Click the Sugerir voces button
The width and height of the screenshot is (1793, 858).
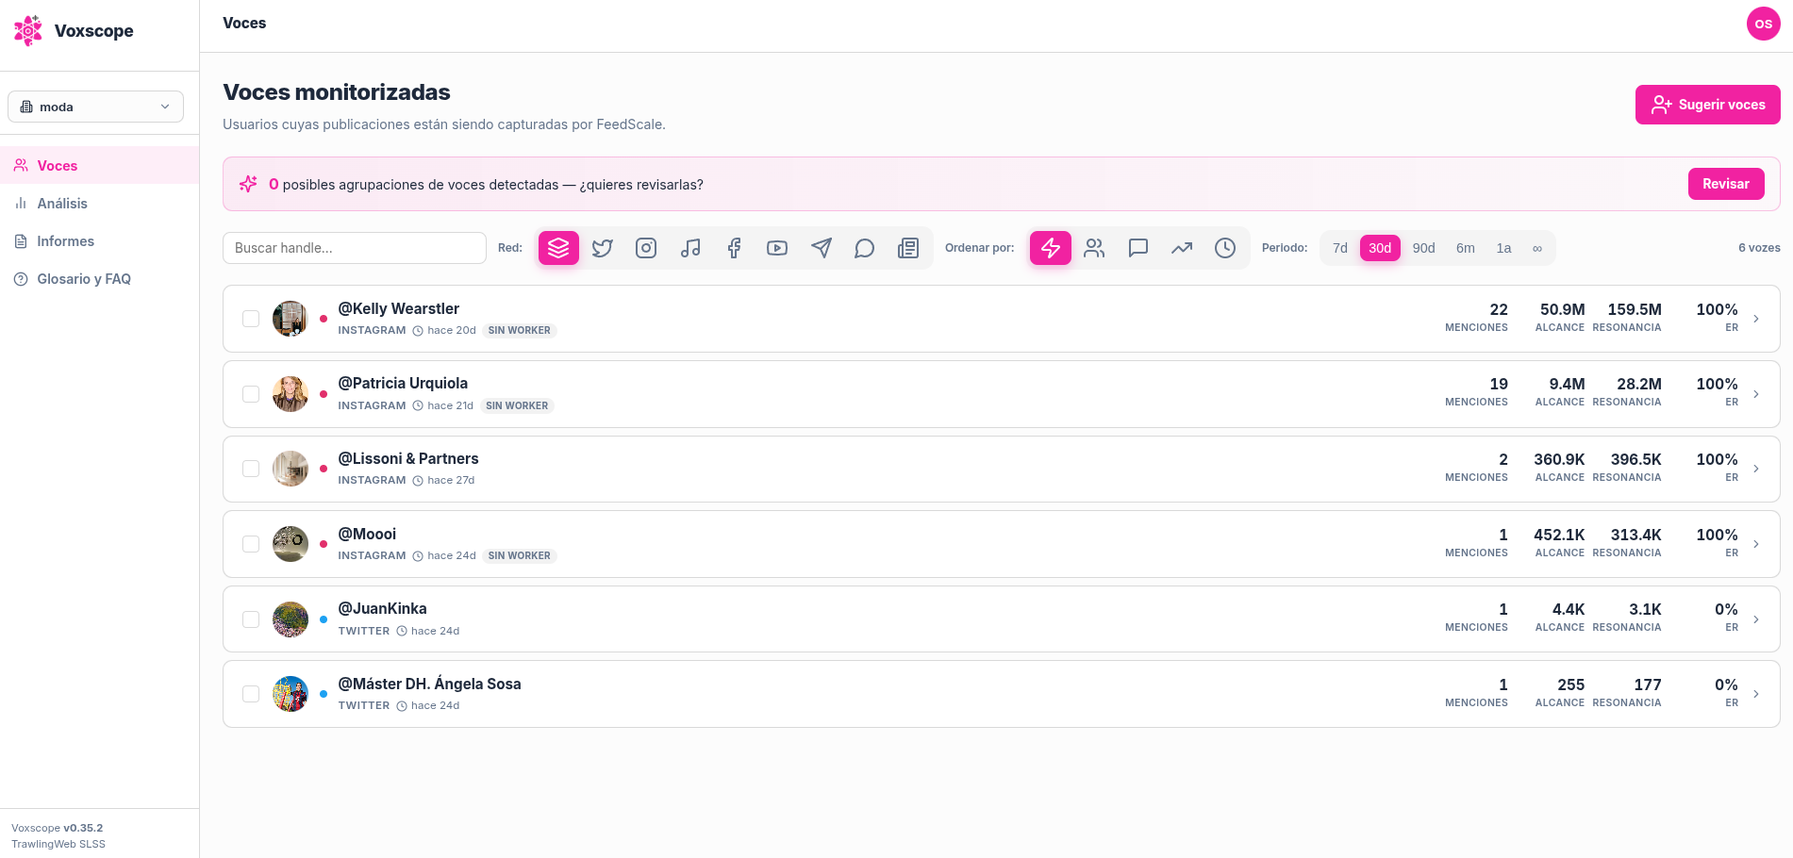click(1707, 105)
